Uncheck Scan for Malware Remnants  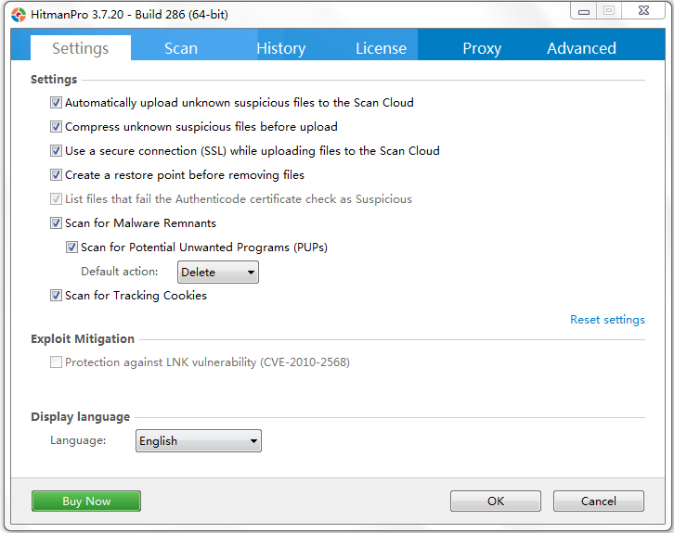click(x=57, y=223)
